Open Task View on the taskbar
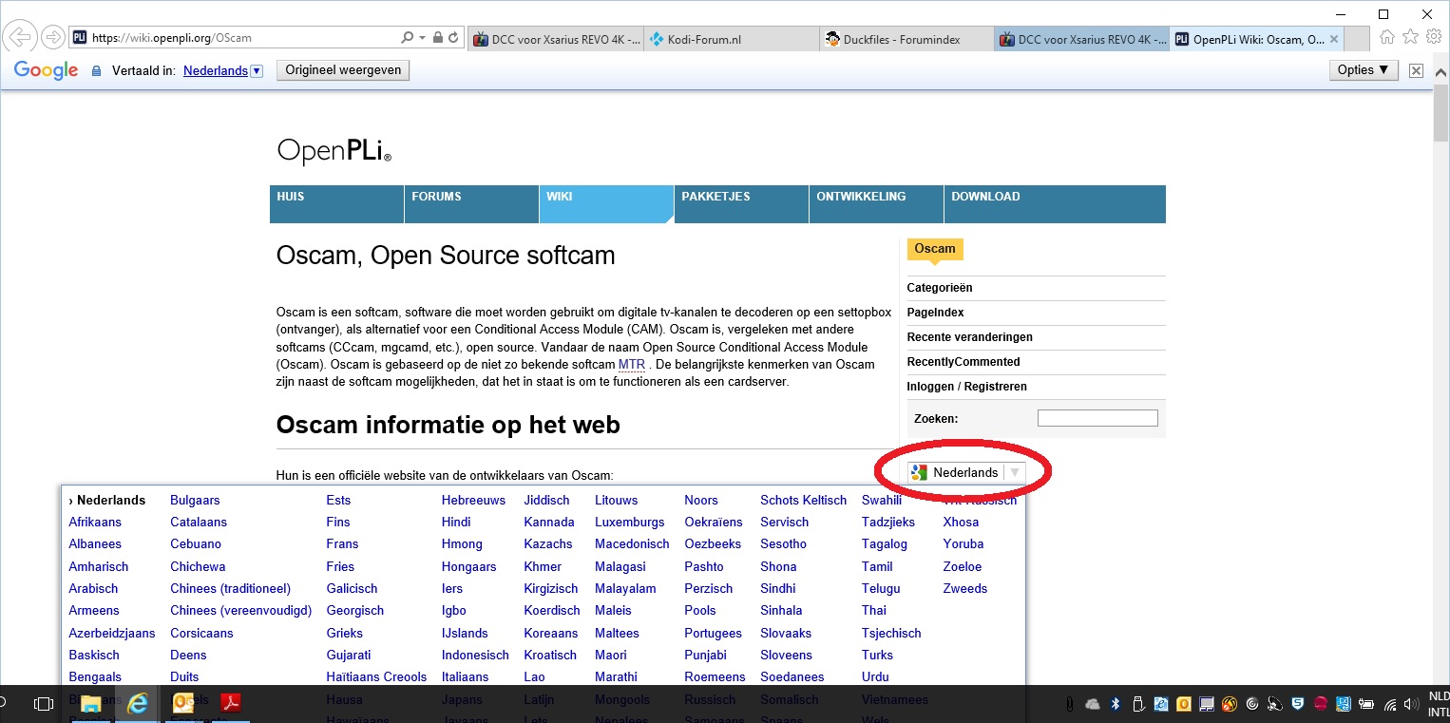The height and width of the screenshot is (723, 1450). [x=43, y=704]
